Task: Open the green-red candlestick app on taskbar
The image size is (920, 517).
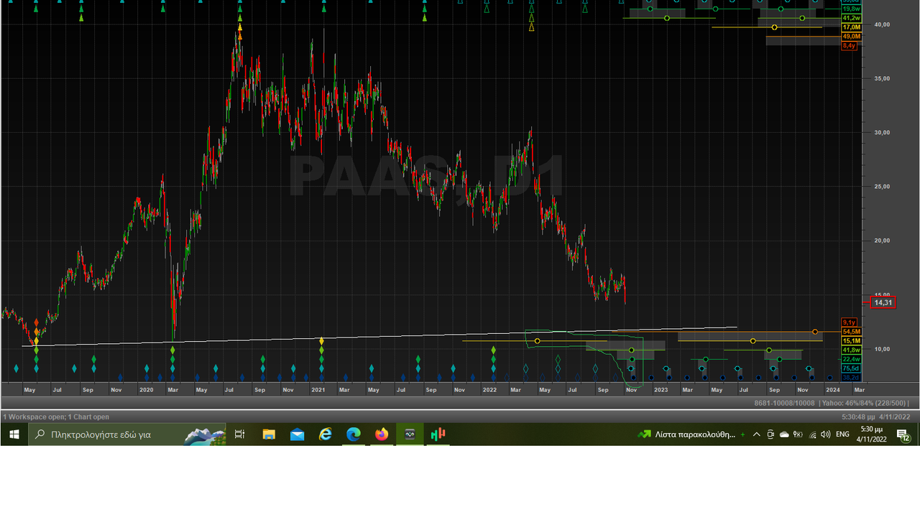Action: [x=438, y=434]
